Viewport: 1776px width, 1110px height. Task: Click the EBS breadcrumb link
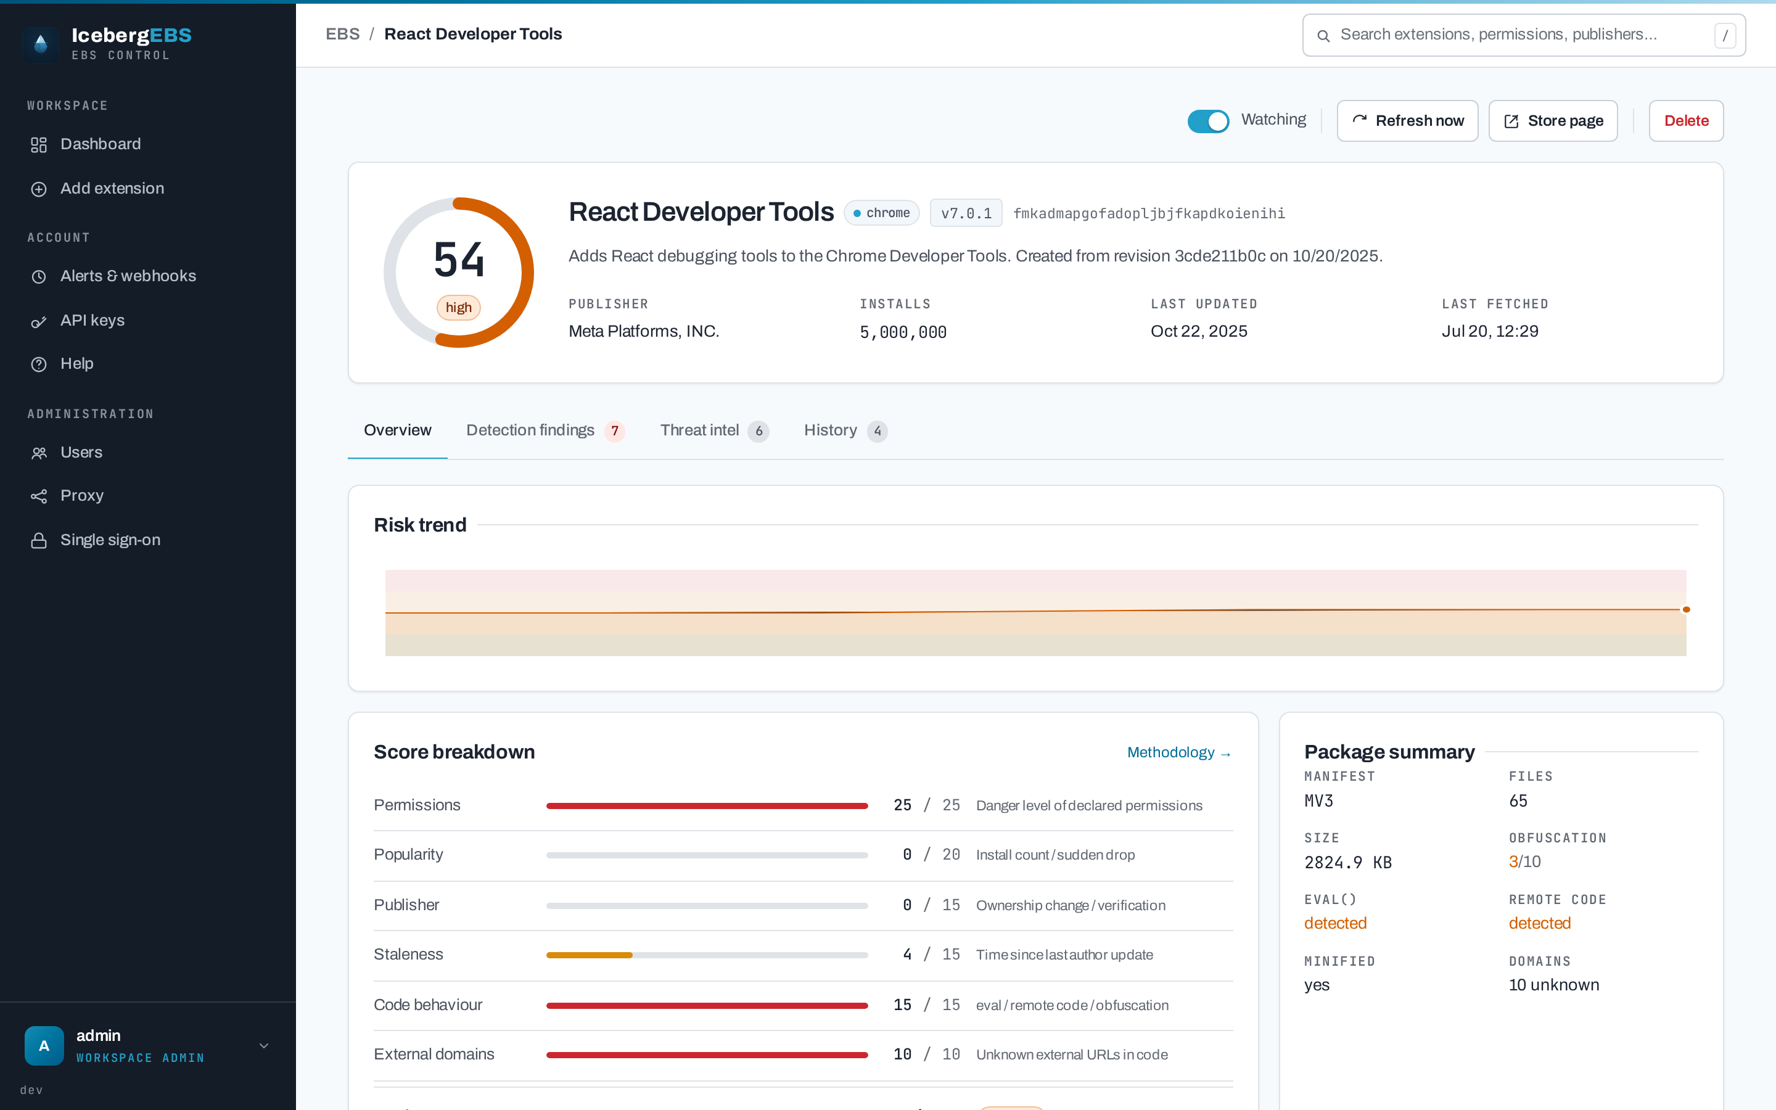coord(342,34)
